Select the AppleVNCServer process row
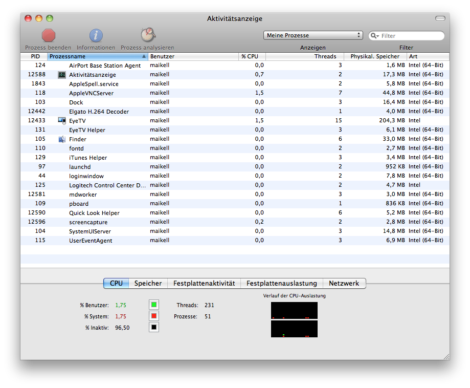The image size is (470, 388). (x=153, y=93)
